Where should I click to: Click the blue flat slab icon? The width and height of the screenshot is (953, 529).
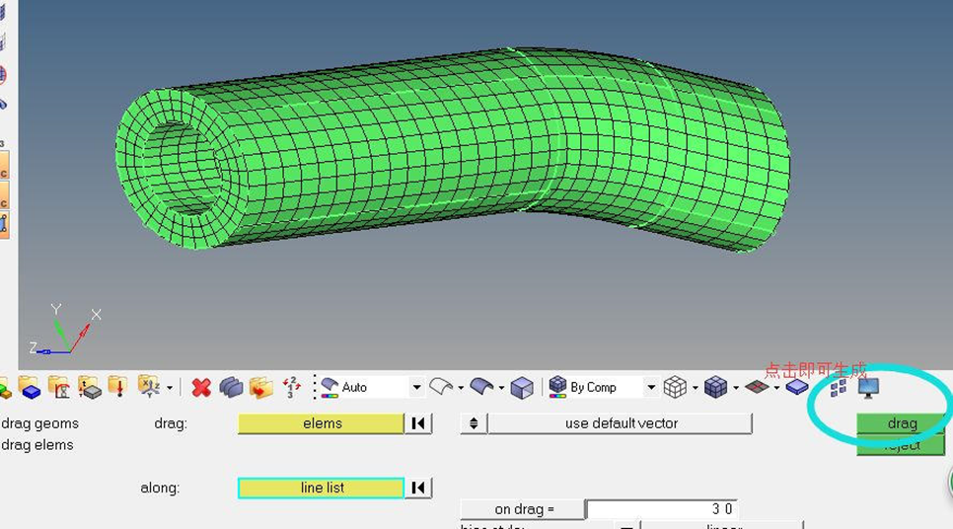pos(797,387)
